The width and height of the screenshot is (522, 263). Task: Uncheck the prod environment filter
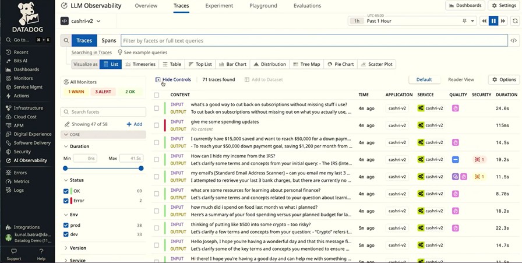coord(66,225)
